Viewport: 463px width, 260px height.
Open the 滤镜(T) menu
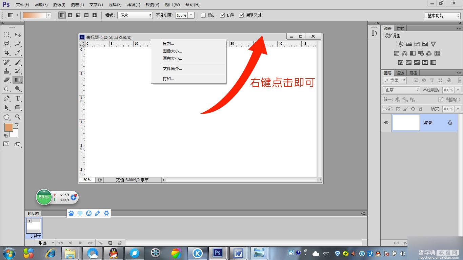[134, 5]
